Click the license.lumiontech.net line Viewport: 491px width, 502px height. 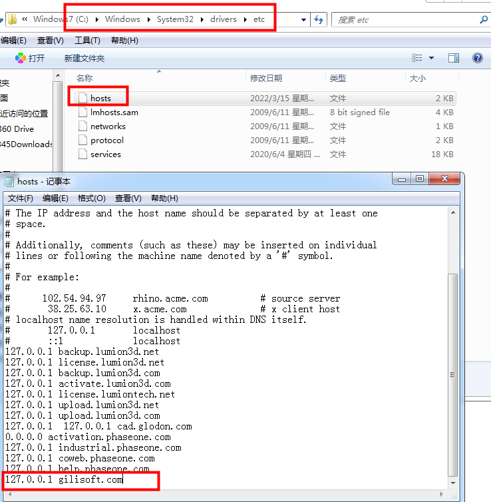coord(90,394)
